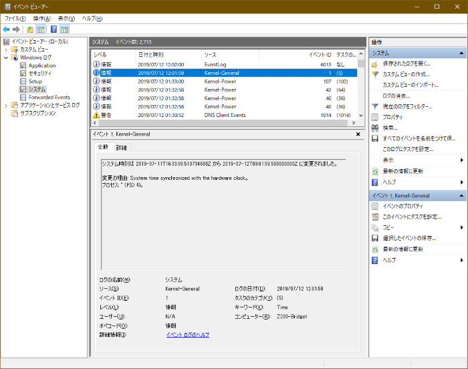The image size is (468, 369).
Task: Select イベント ビューアー (ローカル) root node
Action: click(x=39, y=41)
